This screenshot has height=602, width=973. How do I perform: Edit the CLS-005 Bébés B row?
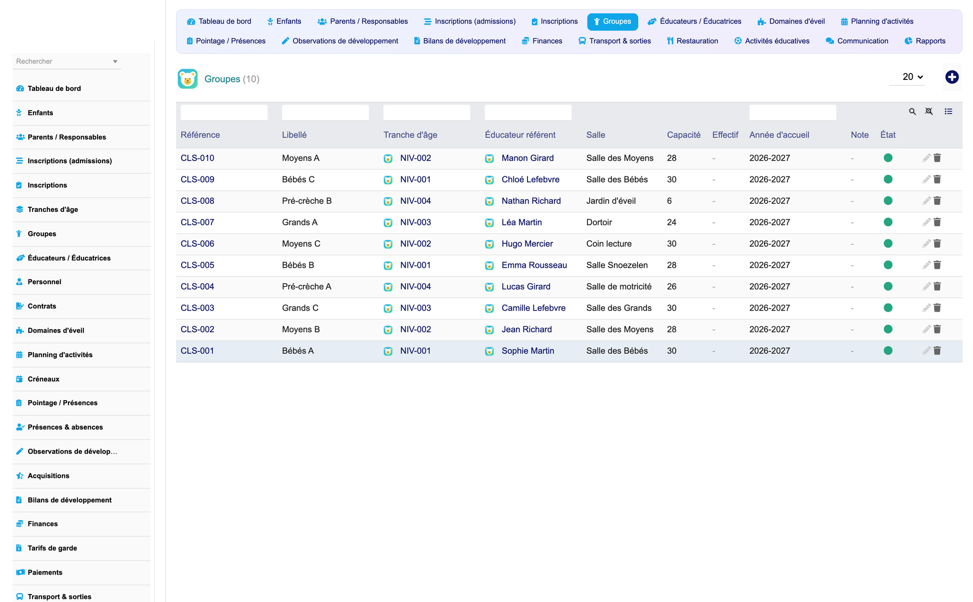tap(926, 265)
